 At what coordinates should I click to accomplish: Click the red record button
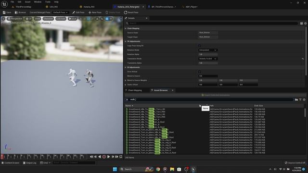[x=104, y=157]
